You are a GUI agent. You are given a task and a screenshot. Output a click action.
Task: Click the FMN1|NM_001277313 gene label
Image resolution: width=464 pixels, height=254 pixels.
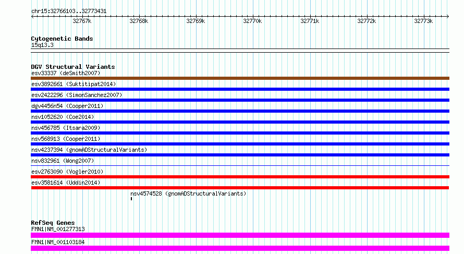point(58,229)
